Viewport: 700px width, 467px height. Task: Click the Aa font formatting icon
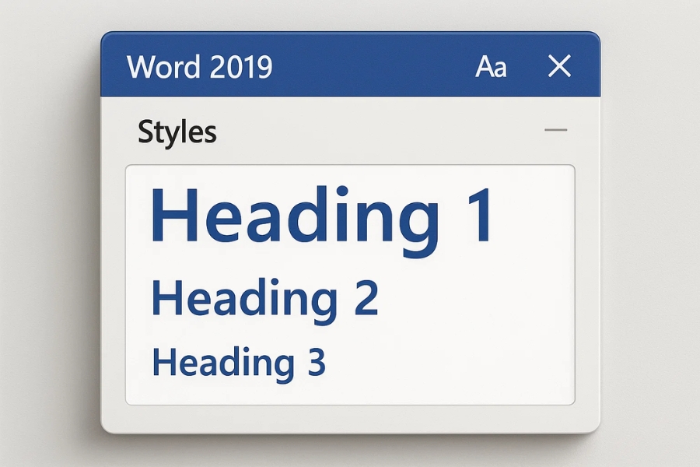tap(492, 66)
